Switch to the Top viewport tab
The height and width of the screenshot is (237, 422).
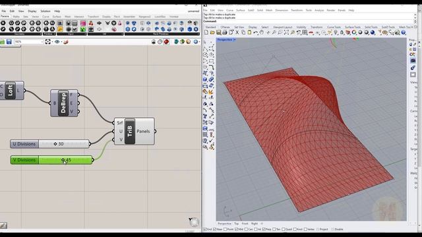click(236, 224)
